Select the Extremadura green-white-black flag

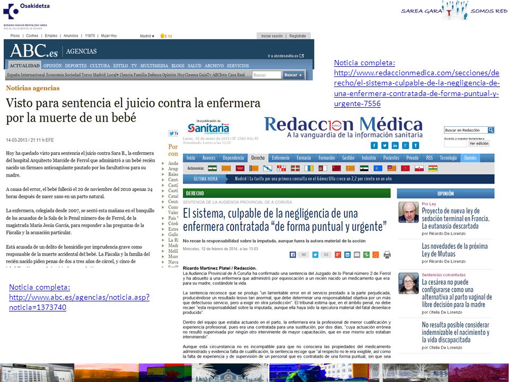click(364, 168)
